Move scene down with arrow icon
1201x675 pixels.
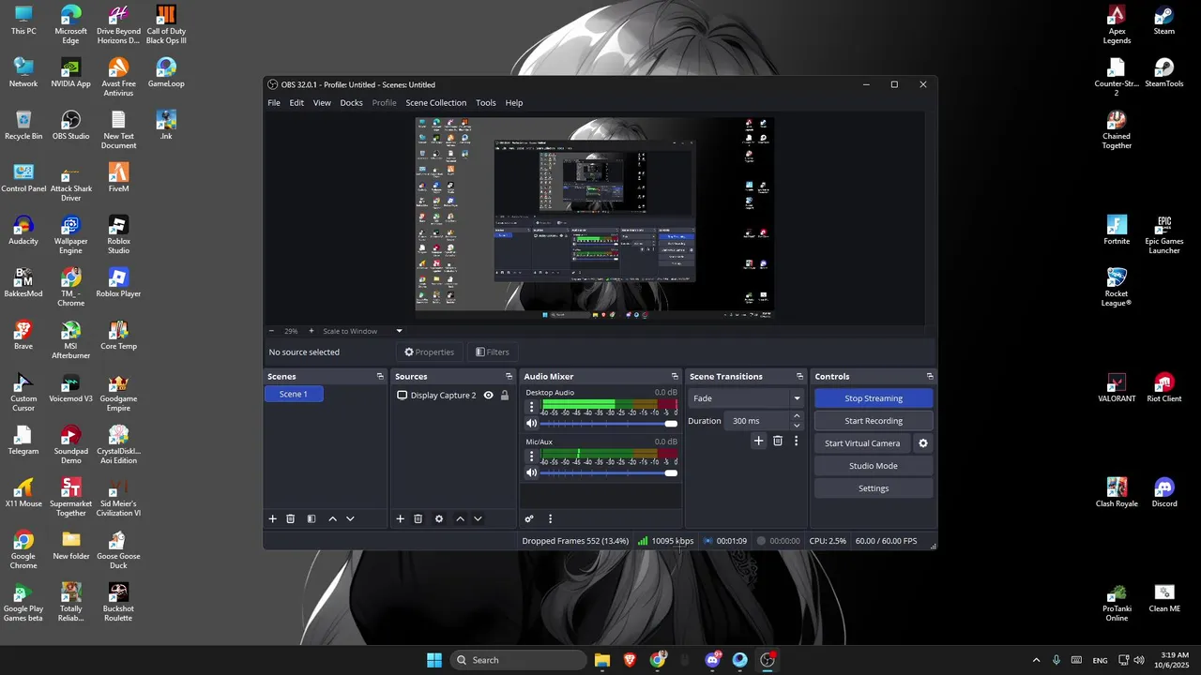click(x=350, y=518)
